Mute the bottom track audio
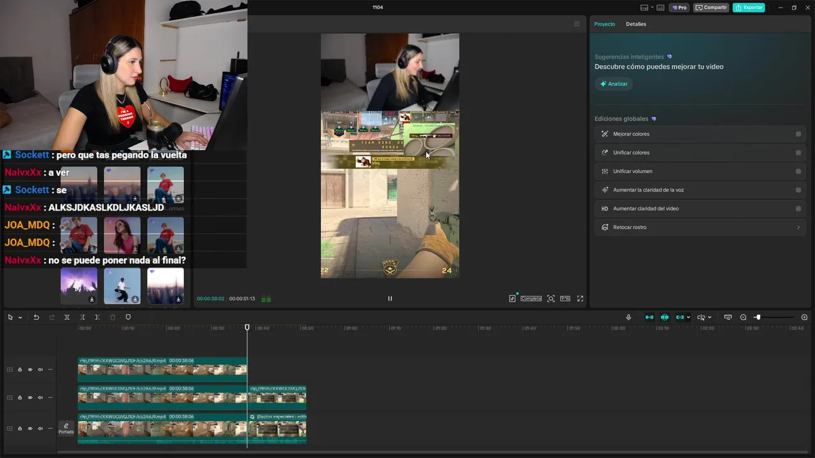Image resolution: width=815 pixels, height=458 pixels. pos(40,428)
